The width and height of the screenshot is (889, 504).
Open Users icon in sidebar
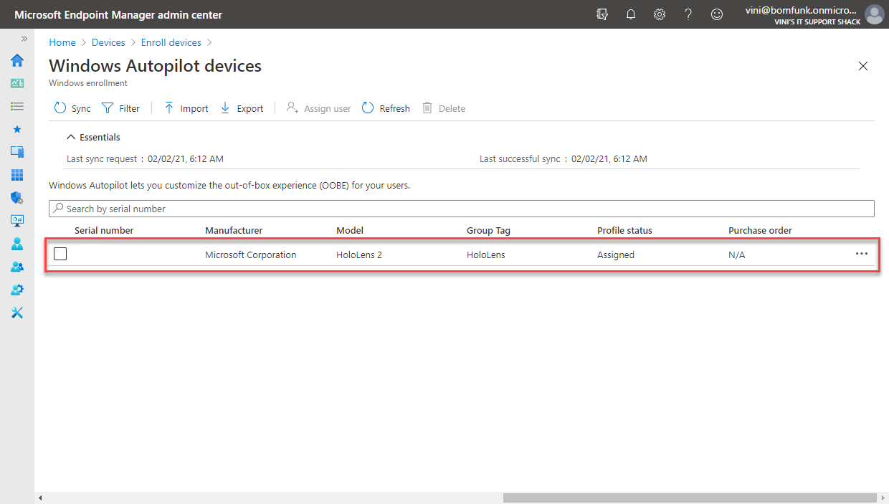[x=17, y=244]
